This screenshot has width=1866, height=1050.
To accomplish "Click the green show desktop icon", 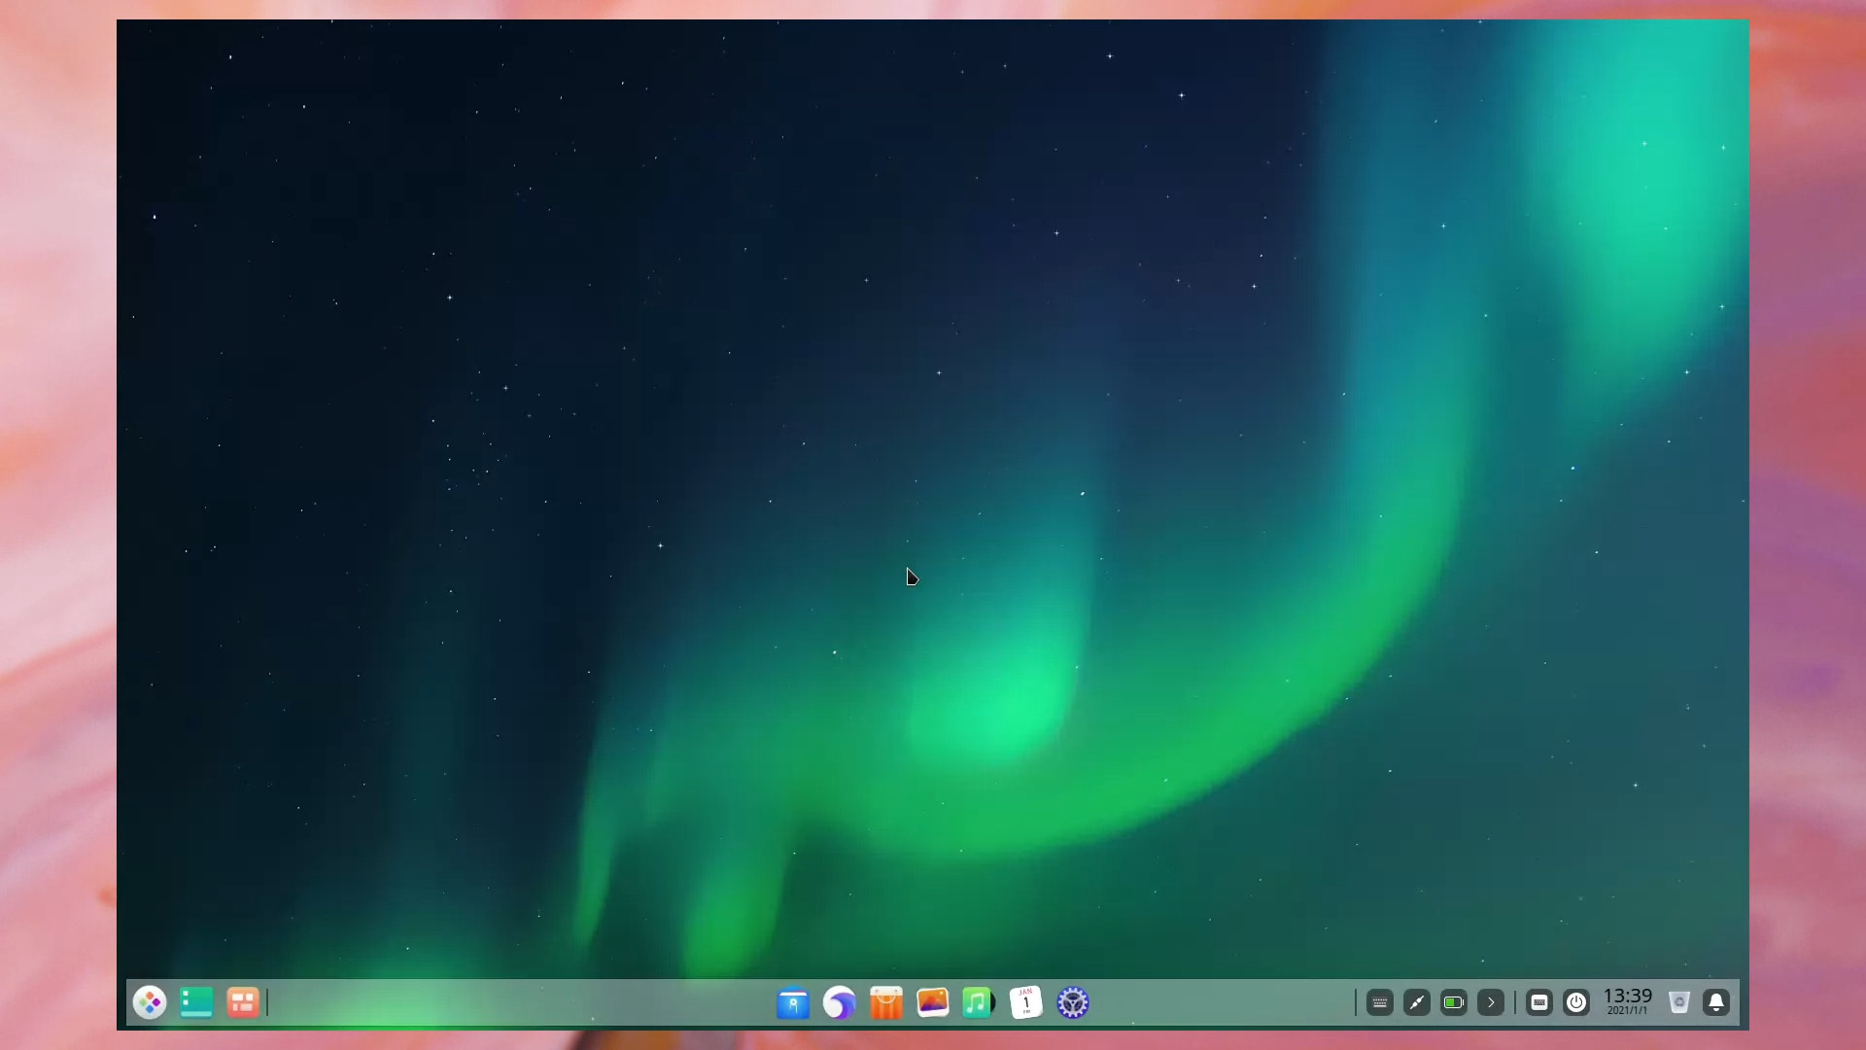I will tap(196, 1002).
